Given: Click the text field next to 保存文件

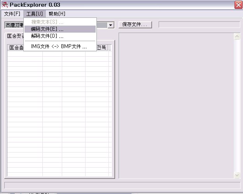Looking at the screenshot, I should click(x=199, y=24).
